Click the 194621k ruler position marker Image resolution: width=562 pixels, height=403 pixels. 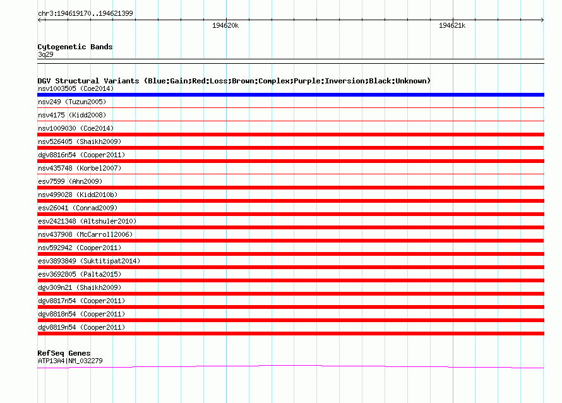pos(452,25)
